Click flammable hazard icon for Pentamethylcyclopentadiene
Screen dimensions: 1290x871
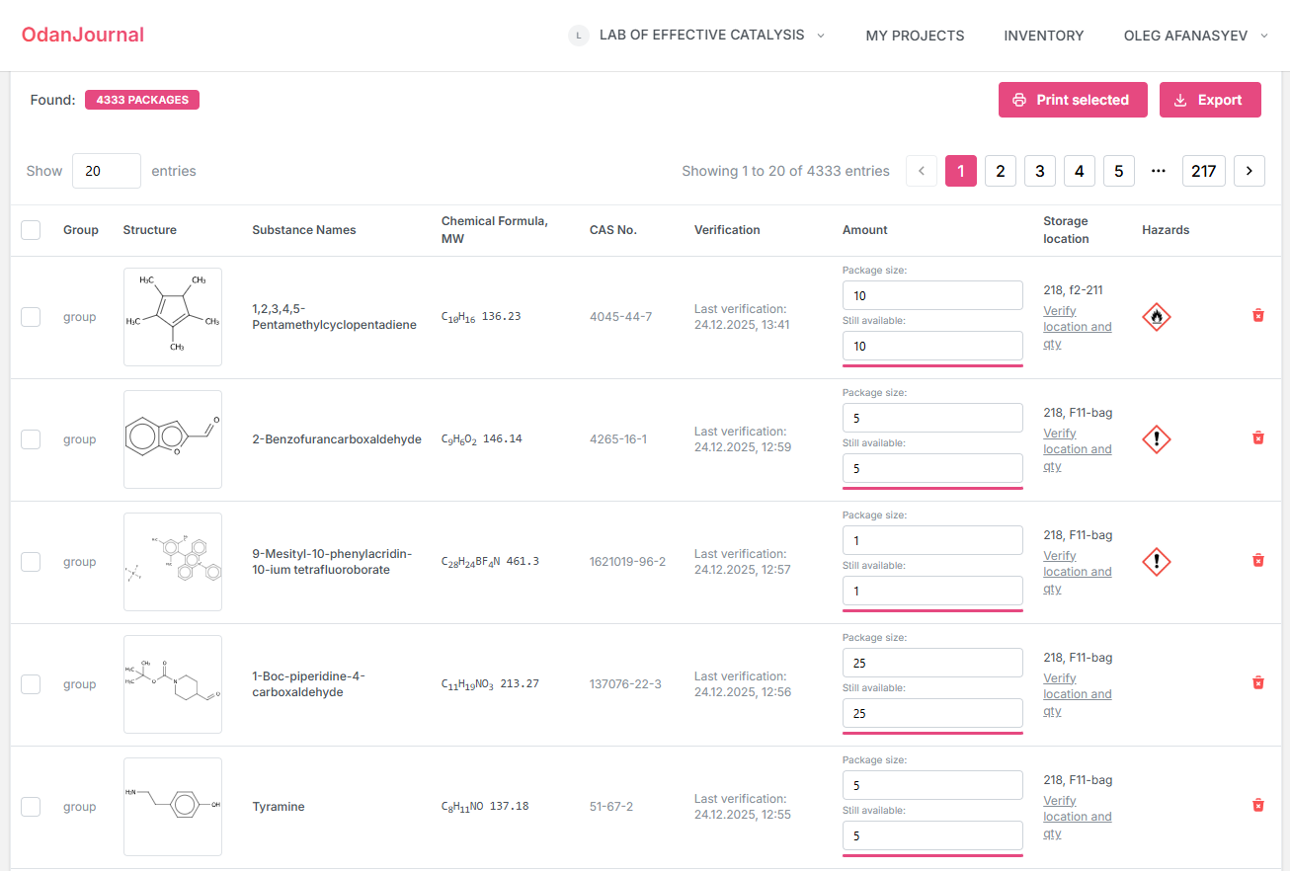[x=1156, y=317]
